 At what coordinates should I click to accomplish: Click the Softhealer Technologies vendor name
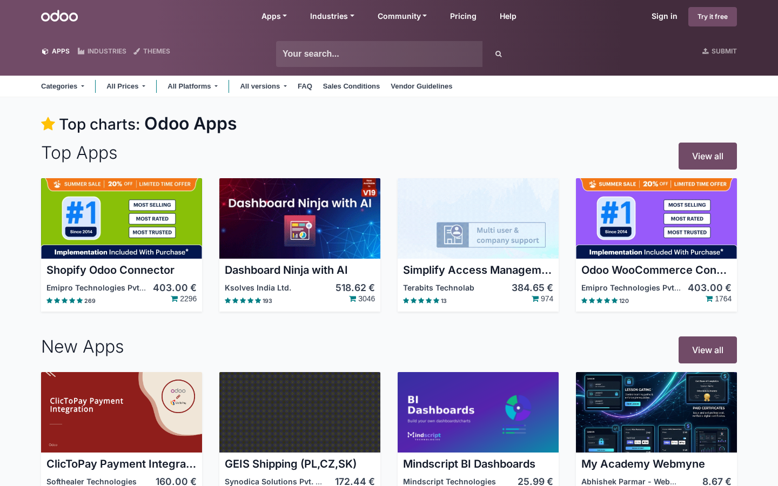click(91, 482)
